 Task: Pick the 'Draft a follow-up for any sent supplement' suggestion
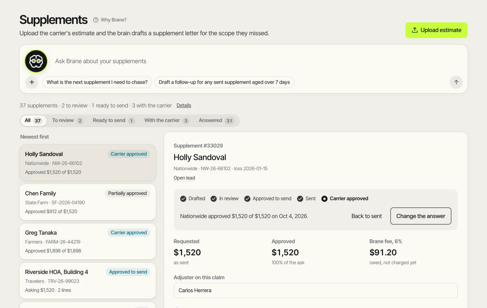coord(224,82)
